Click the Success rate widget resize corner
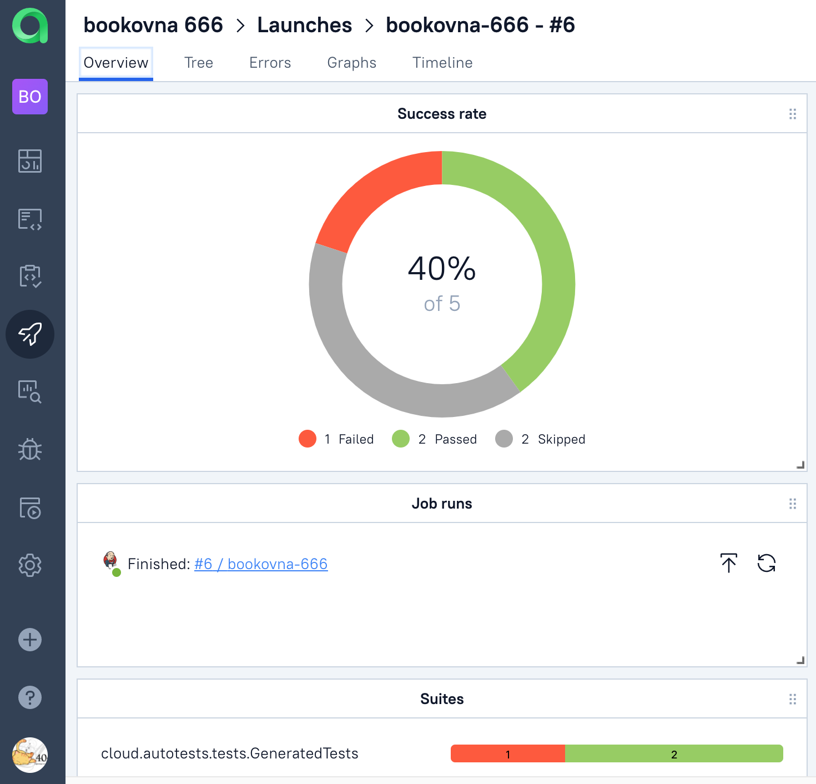816x784 pixels. click(x=800, y=465)
